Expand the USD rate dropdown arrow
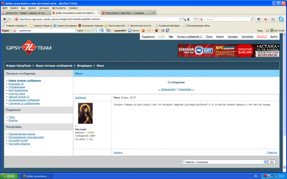This screenshot has width=287, height=179. tap(285, 31)
